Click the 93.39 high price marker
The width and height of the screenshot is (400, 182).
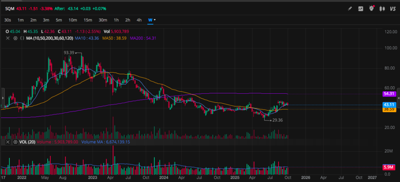(69, 52)
